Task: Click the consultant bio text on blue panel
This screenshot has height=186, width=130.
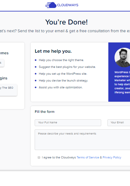Action: pos(122,82)
